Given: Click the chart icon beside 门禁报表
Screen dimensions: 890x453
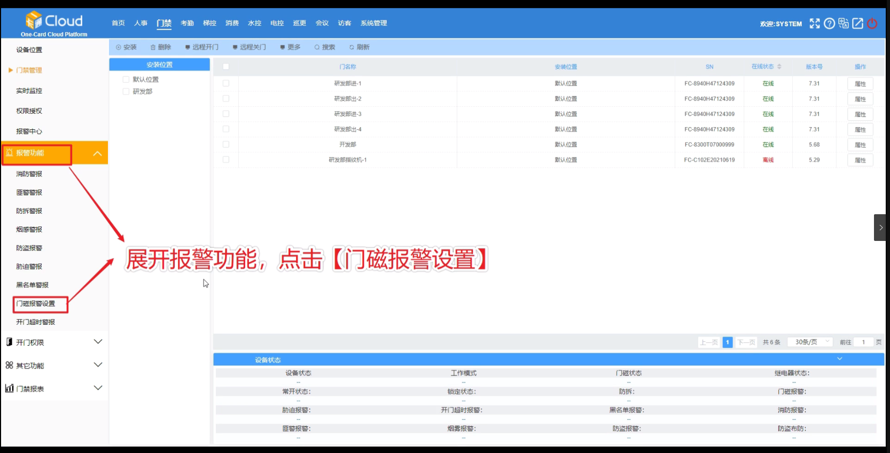Looking at the screenshot, I should coord(9,388).
